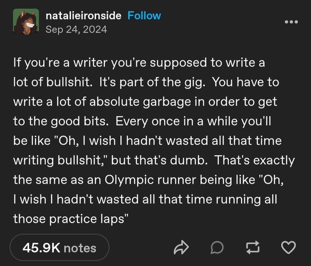
Task: Open the Sep 24, 2024 timestamp
Action: pos(76,30)
